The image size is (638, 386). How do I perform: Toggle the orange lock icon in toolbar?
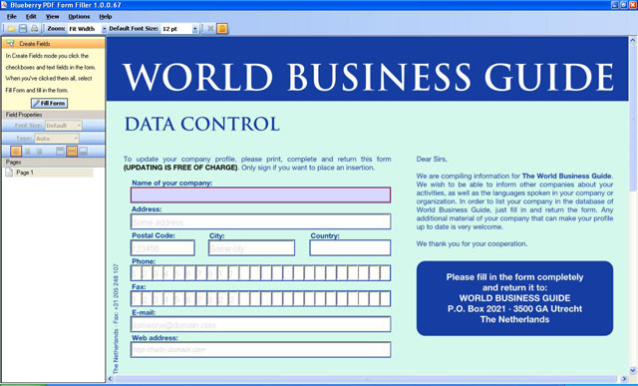[x=222, y=29]
